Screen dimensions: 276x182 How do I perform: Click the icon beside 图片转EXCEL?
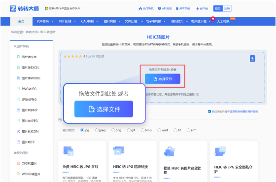coord(18,67)
